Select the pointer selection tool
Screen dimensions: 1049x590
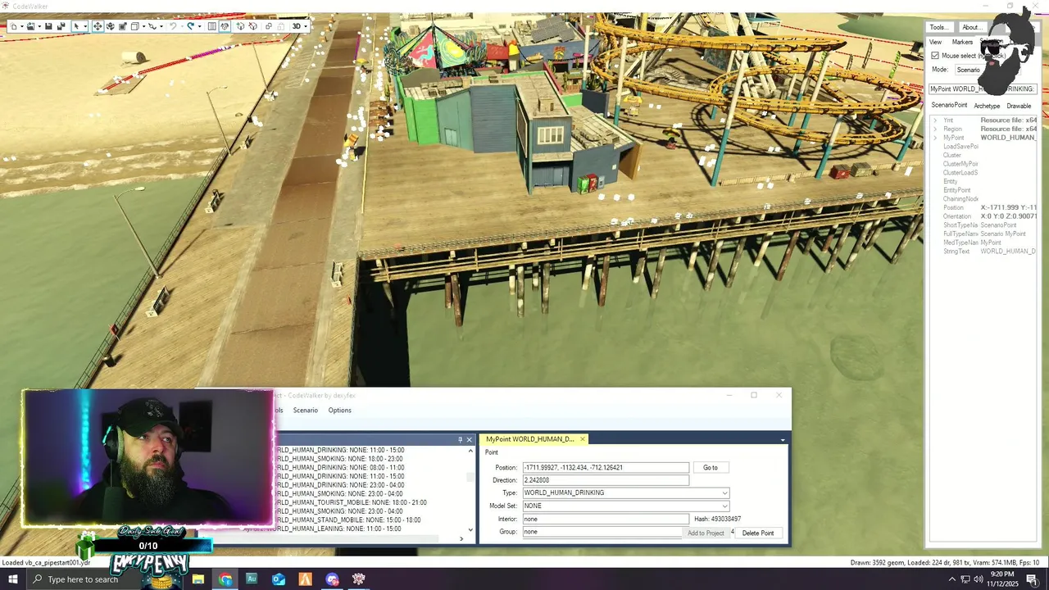pos(76,26)
